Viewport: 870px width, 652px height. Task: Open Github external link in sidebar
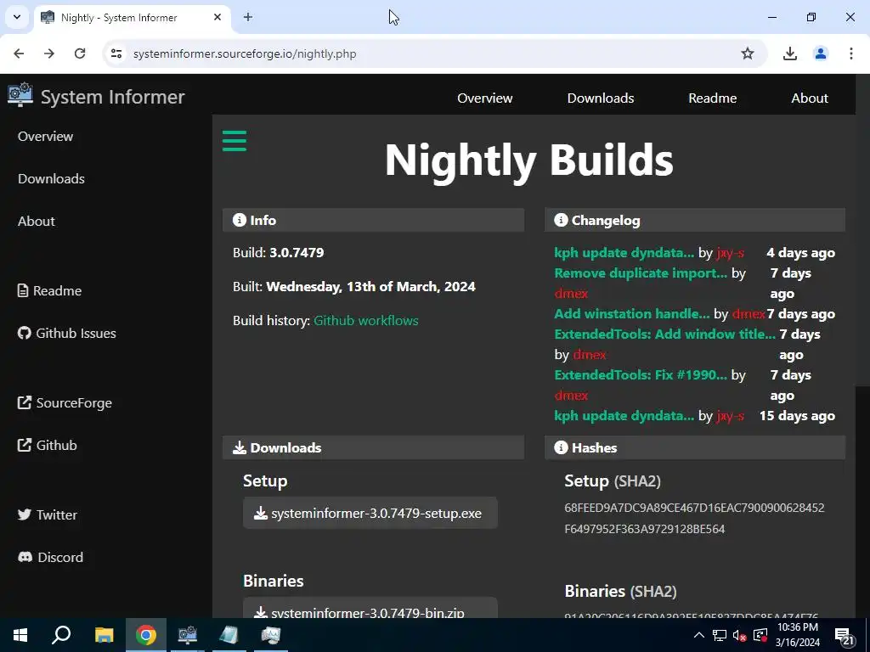click(x=48, y=445)
